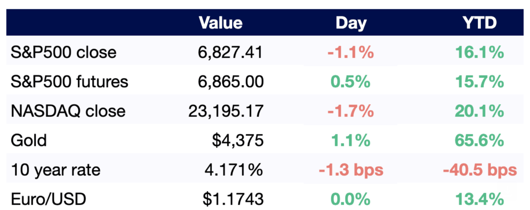Image resolution: width=530 pixels, height=210 pixels.
Task: Click the Euro/USD row label
Action: (48, 199)
